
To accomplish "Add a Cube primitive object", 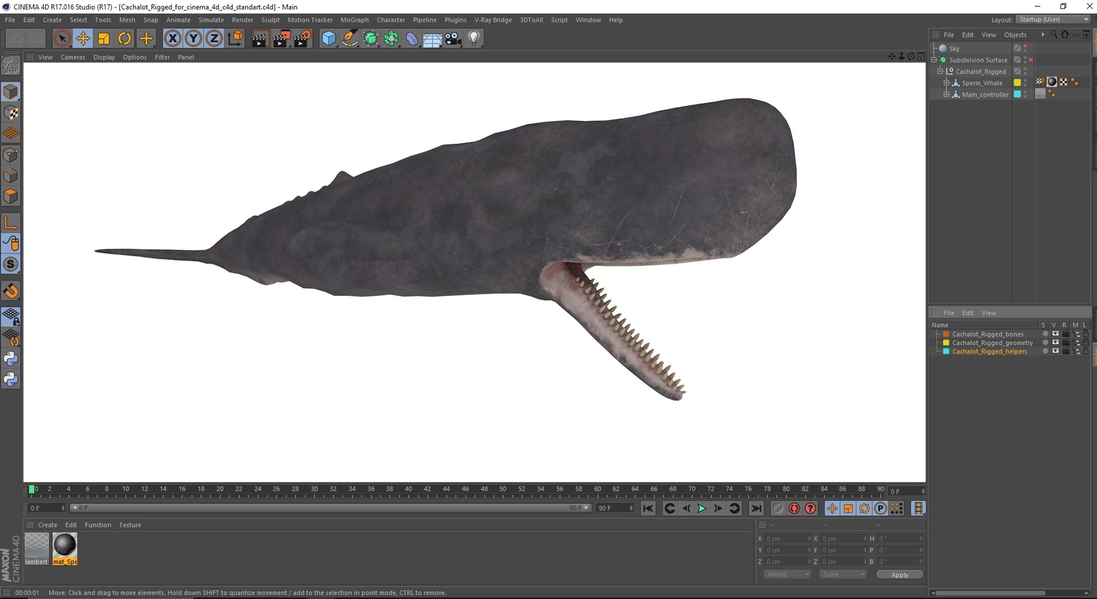I will coord(329,39).
